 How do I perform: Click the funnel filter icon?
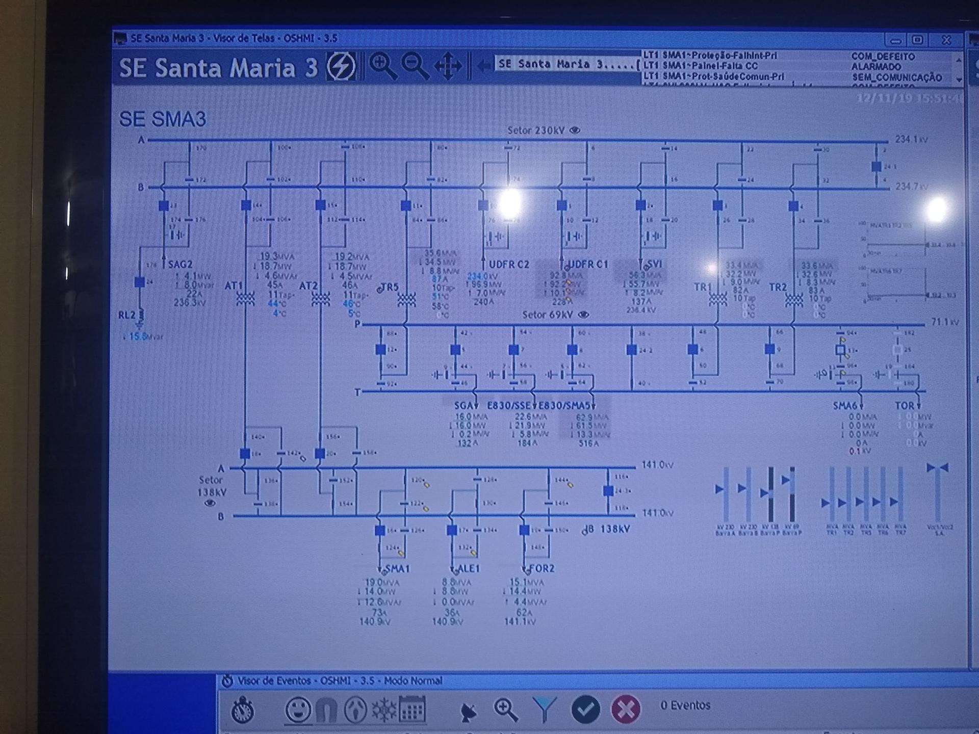pyautogui.click(x=544, y=709)
